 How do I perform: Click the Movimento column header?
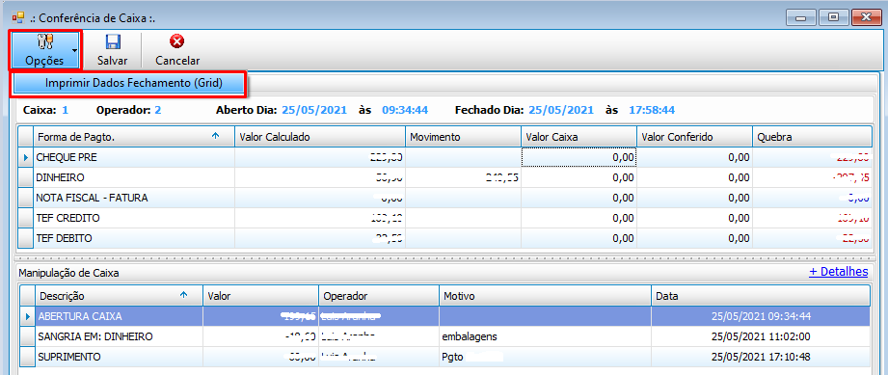(x=463, y=137)
